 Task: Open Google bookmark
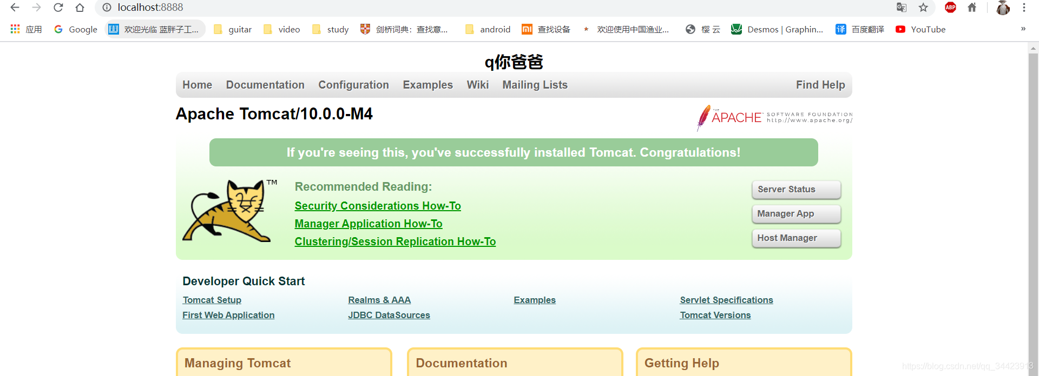75,29
